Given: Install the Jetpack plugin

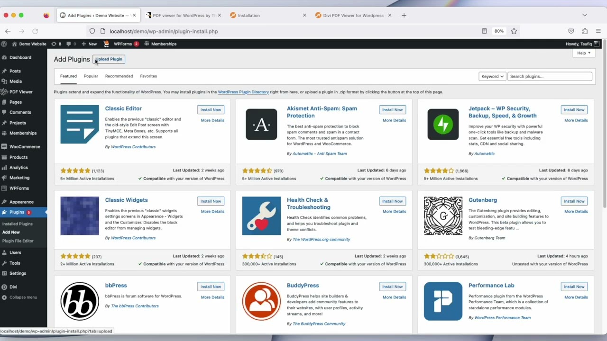Looking at the screenshot, I should click(x=574, y=110).
